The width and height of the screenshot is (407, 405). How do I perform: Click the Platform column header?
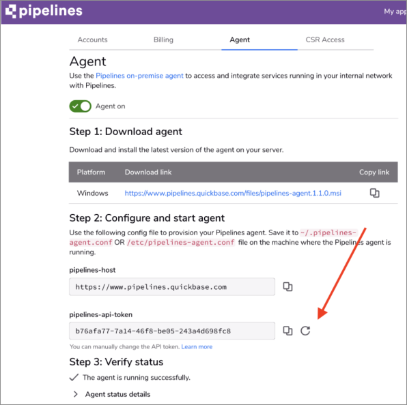tap(91, 172)
